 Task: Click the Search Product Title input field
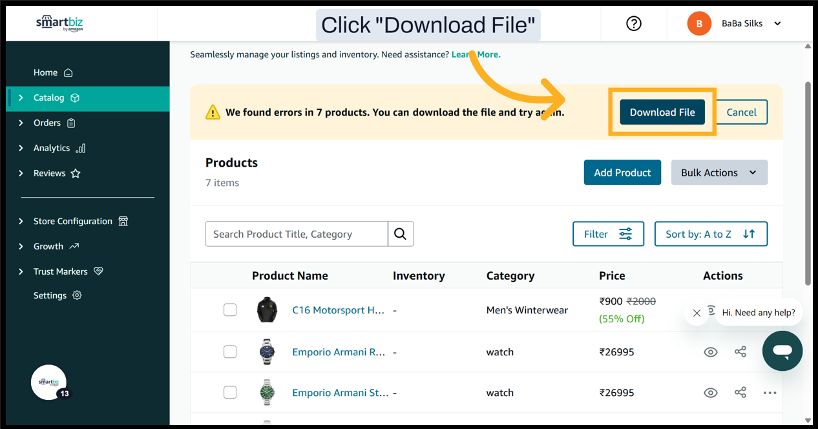click(297, 234)
